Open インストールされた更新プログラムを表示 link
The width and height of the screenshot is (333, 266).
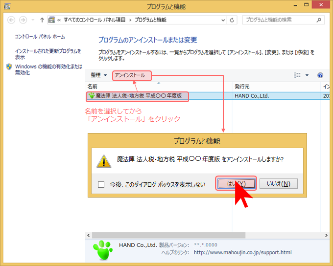pos(48,54)
